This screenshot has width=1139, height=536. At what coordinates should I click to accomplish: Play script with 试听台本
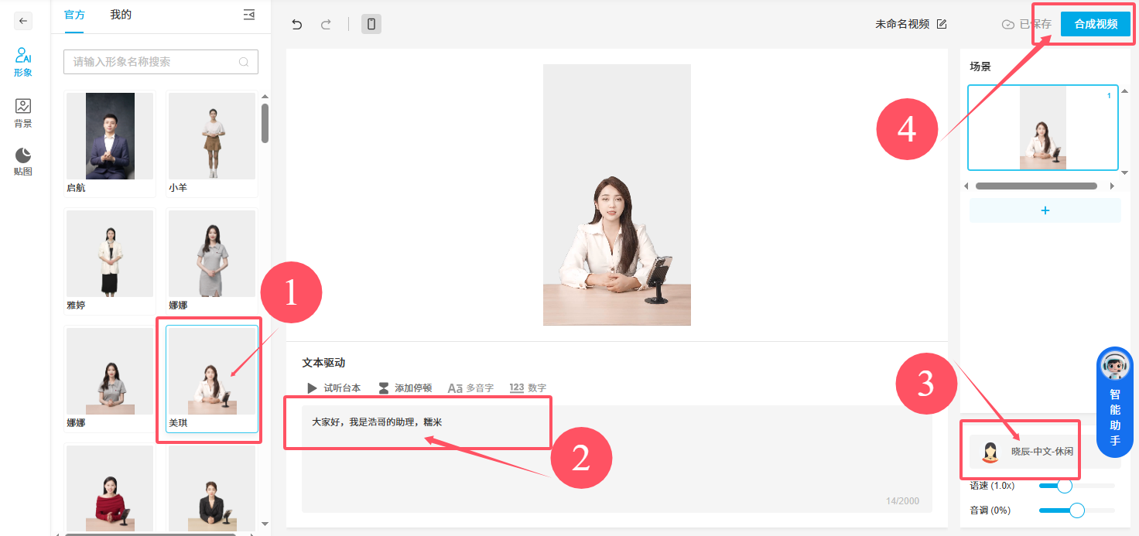[334, 388]
